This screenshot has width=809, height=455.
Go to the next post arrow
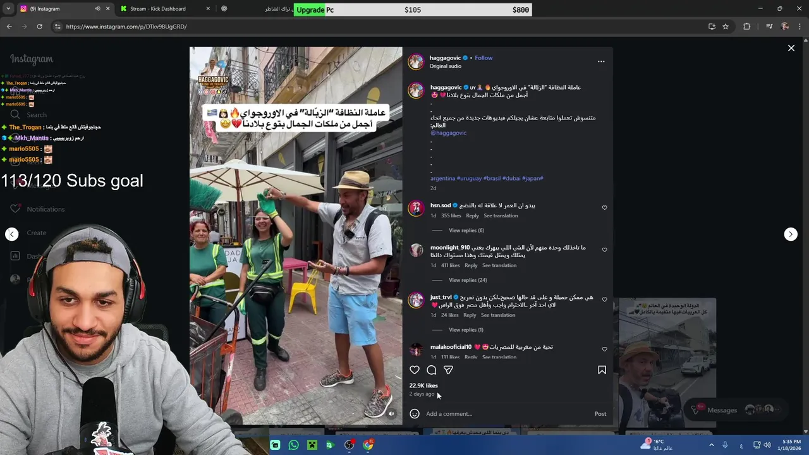point(791,234)
